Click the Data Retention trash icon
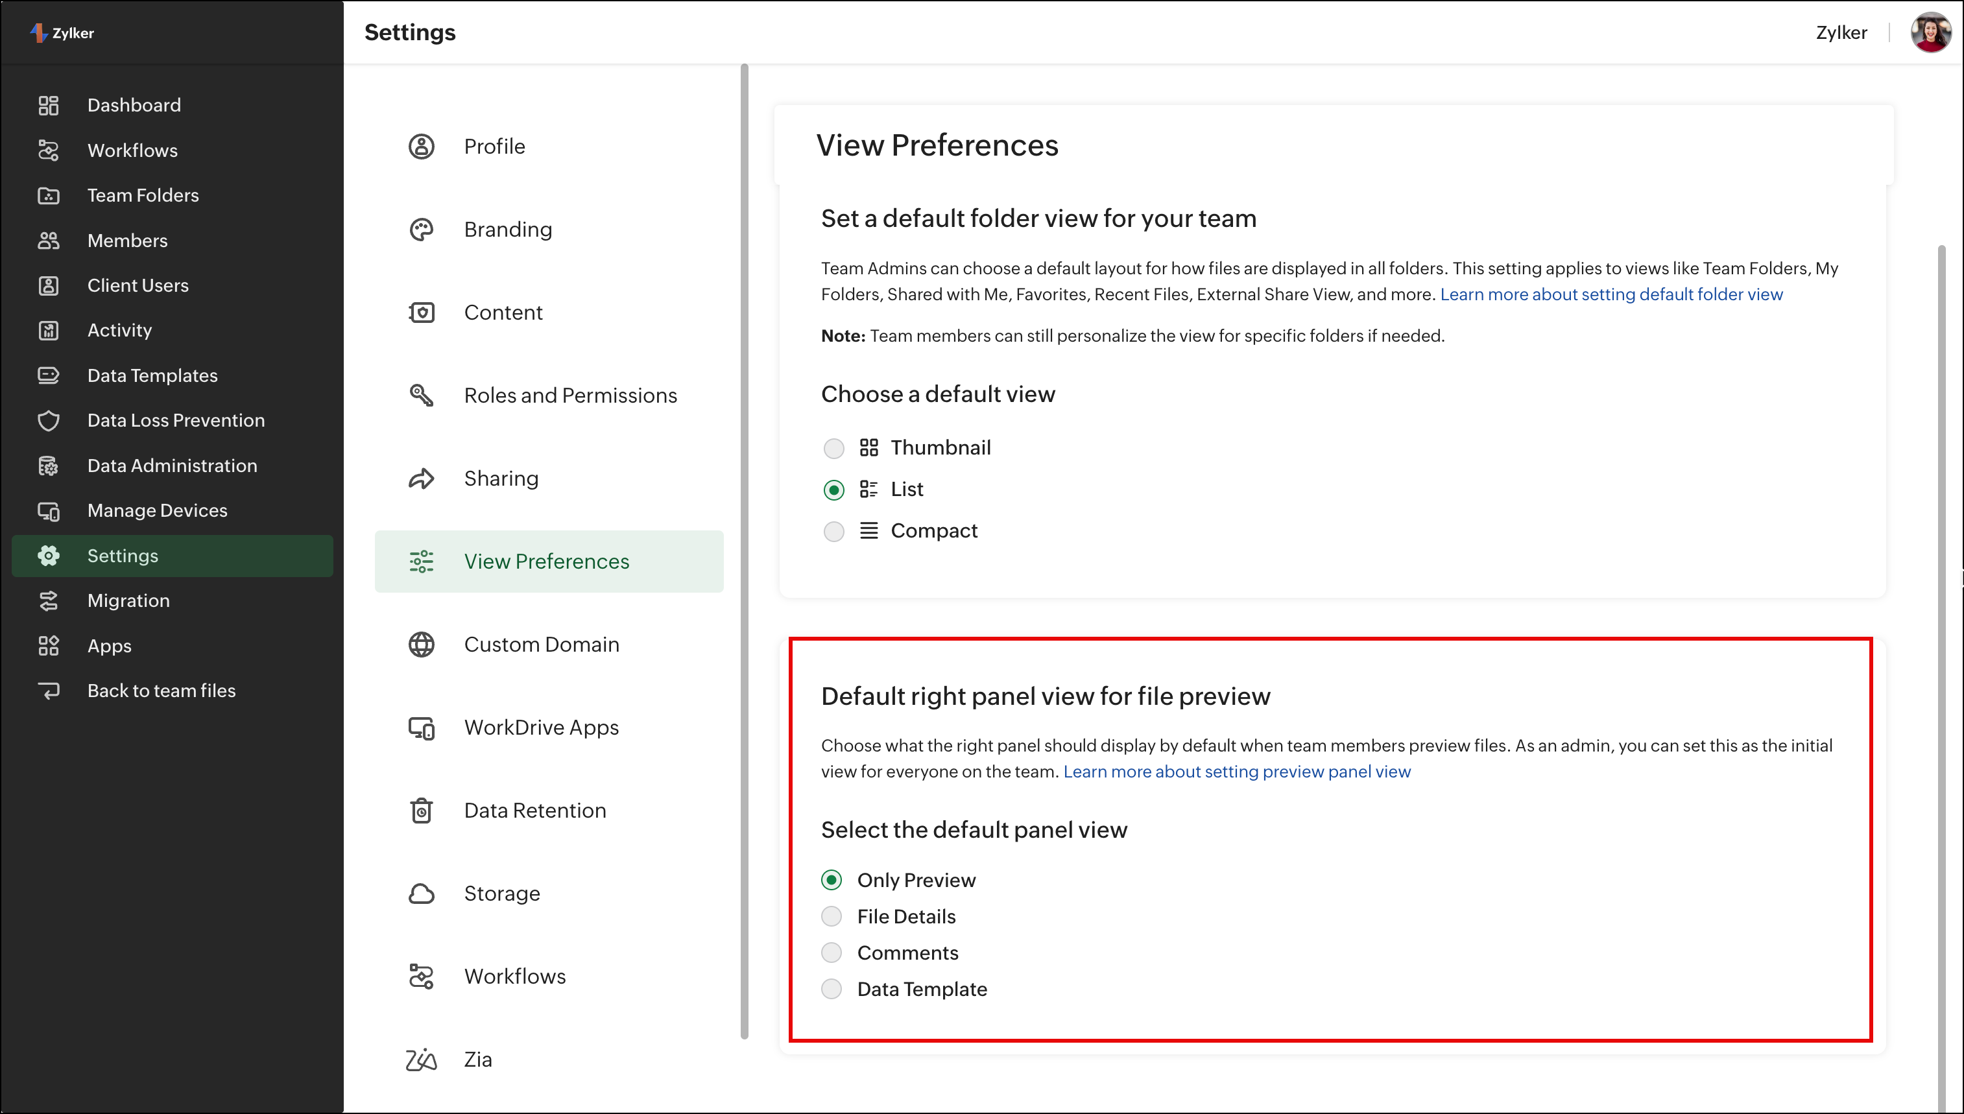Viewport: 1964px width, 1114px height. point(421,811)
